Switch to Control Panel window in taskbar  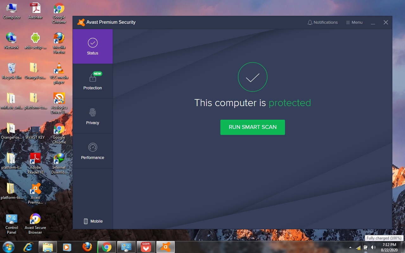point(126,247)
